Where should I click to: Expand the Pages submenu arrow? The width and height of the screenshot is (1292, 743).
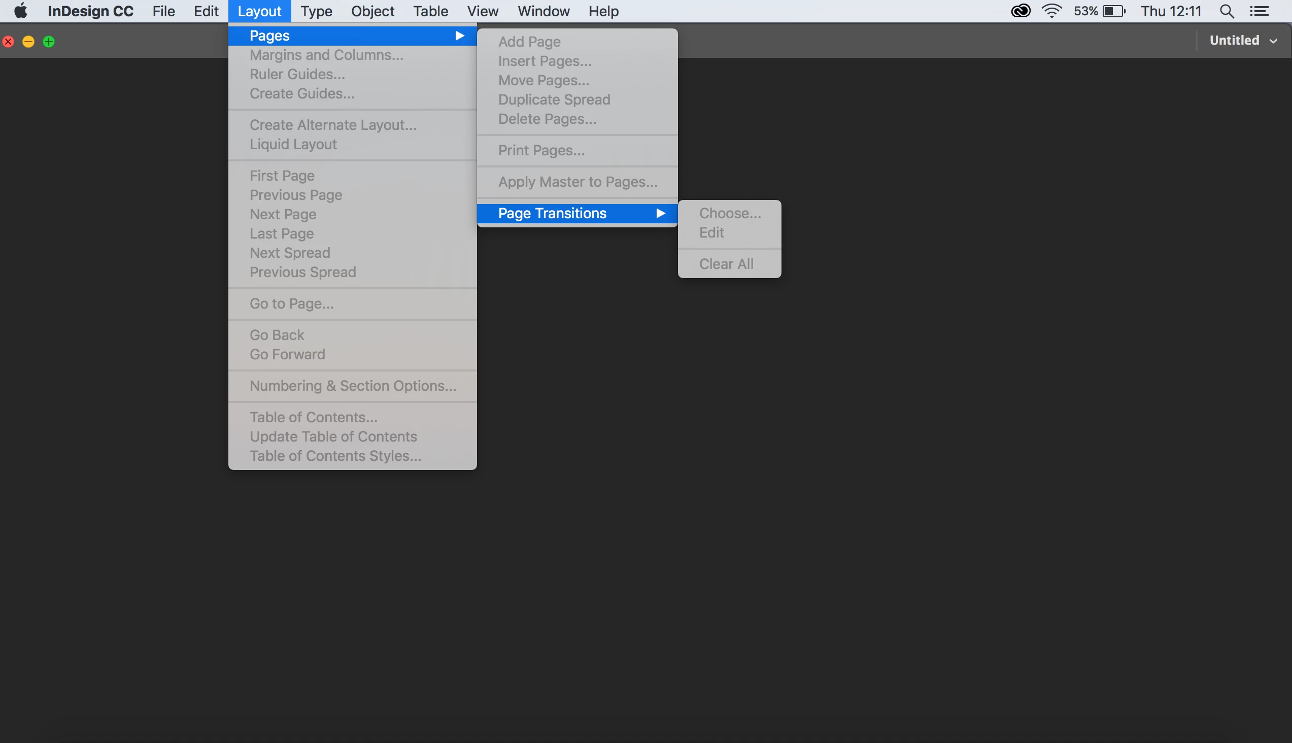459,36
